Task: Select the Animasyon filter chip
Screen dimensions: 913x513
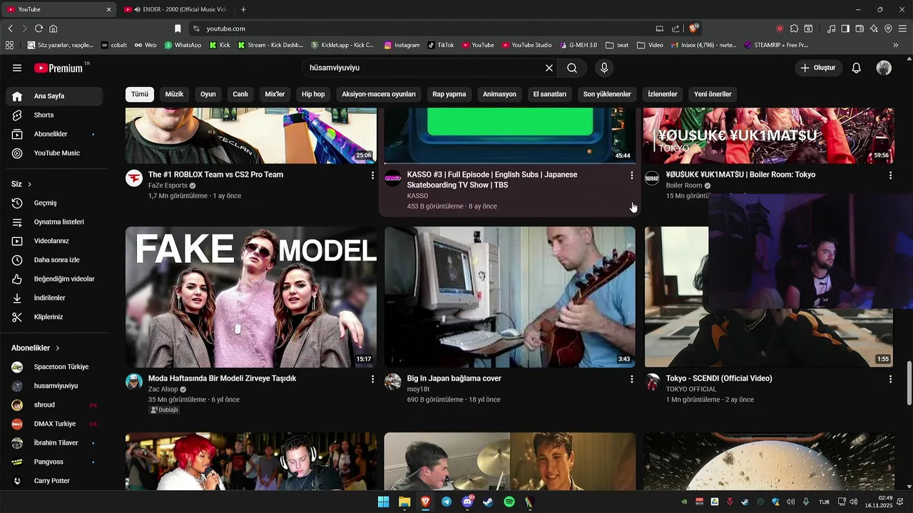Action: [499, 94]
